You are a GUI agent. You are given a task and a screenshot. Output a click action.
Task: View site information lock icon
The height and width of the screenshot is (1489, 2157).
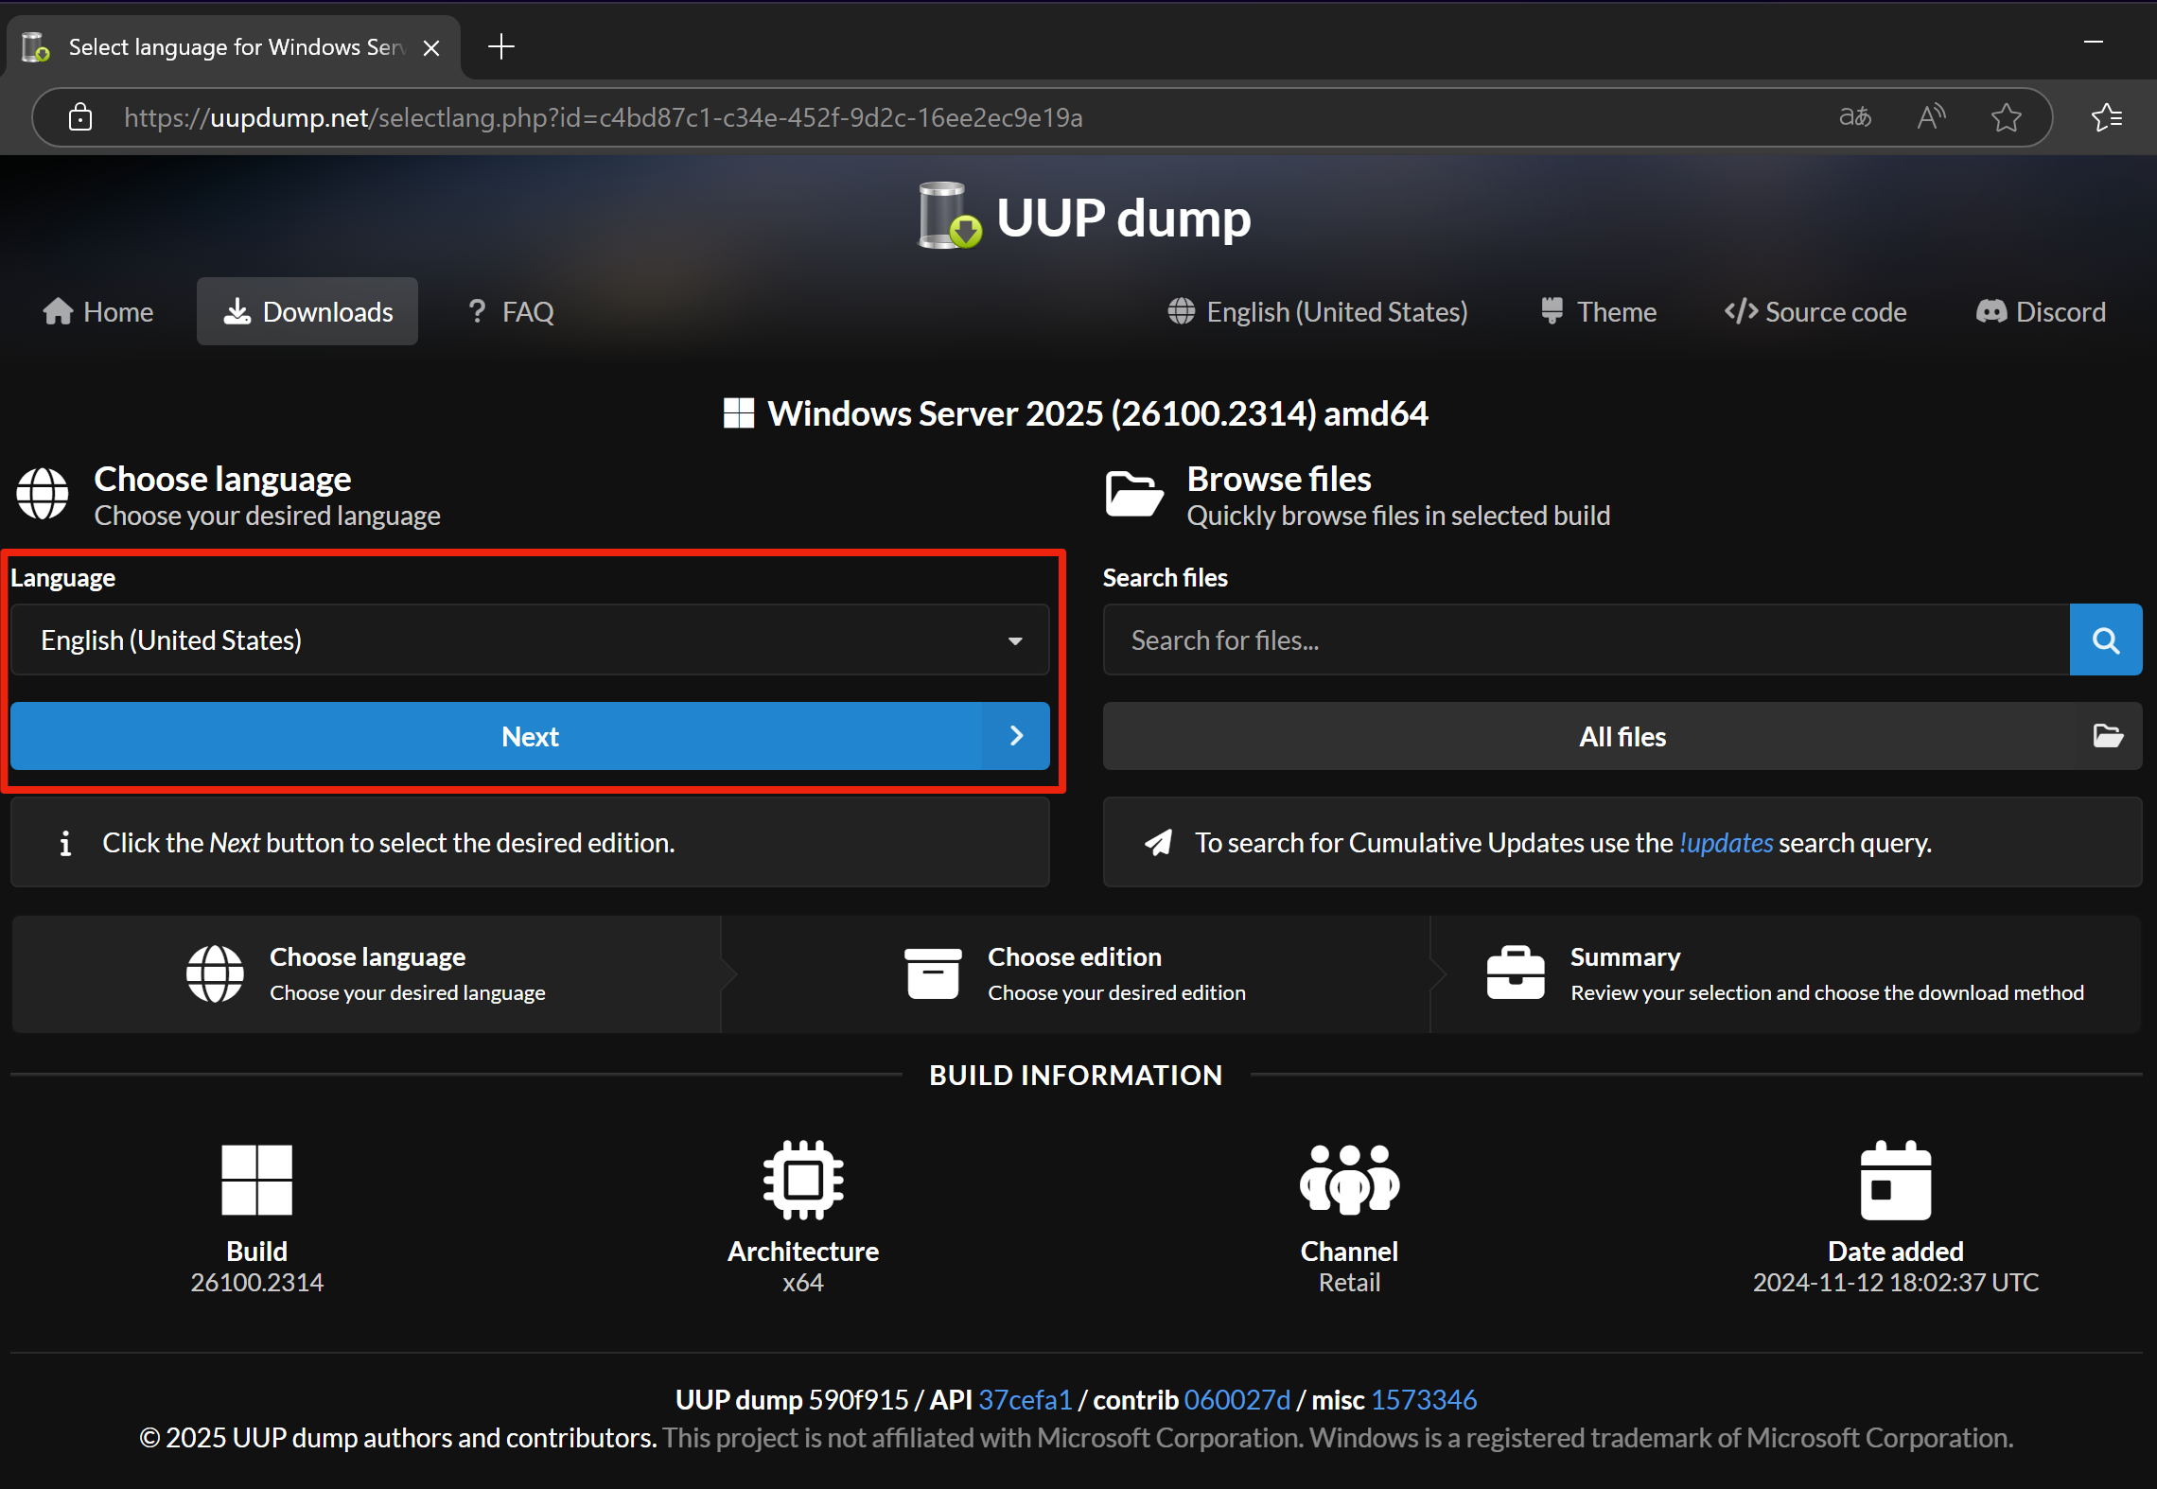coord(80,117)
